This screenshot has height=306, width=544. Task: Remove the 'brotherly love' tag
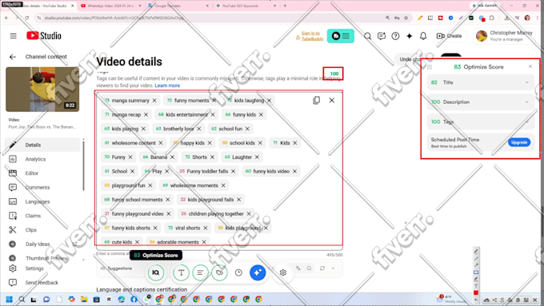[198, 129]
